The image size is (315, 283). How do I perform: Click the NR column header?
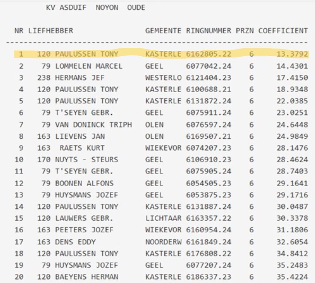pos(19,31)
